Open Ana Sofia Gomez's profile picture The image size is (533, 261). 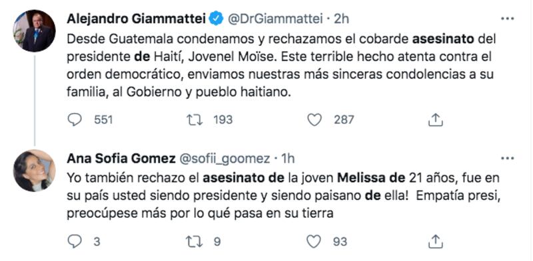coord(34,171)
